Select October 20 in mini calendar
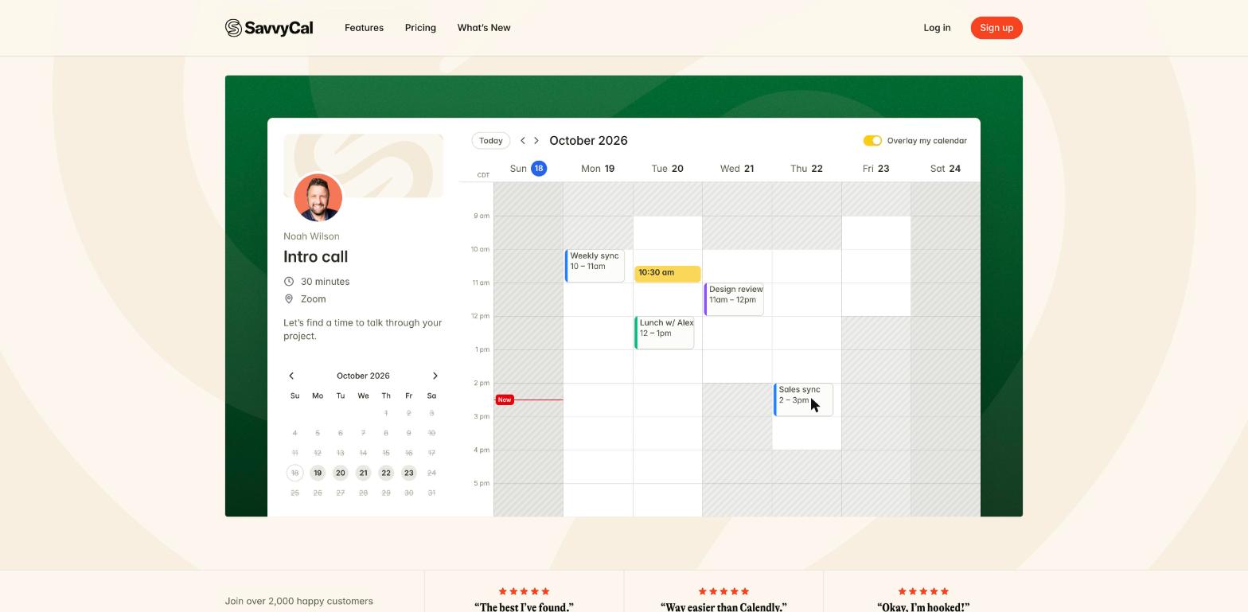This screenshot has width=1248, height=612. pos(340,473)
